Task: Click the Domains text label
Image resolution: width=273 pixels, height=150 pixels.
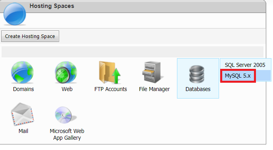Action: [23, 89]
